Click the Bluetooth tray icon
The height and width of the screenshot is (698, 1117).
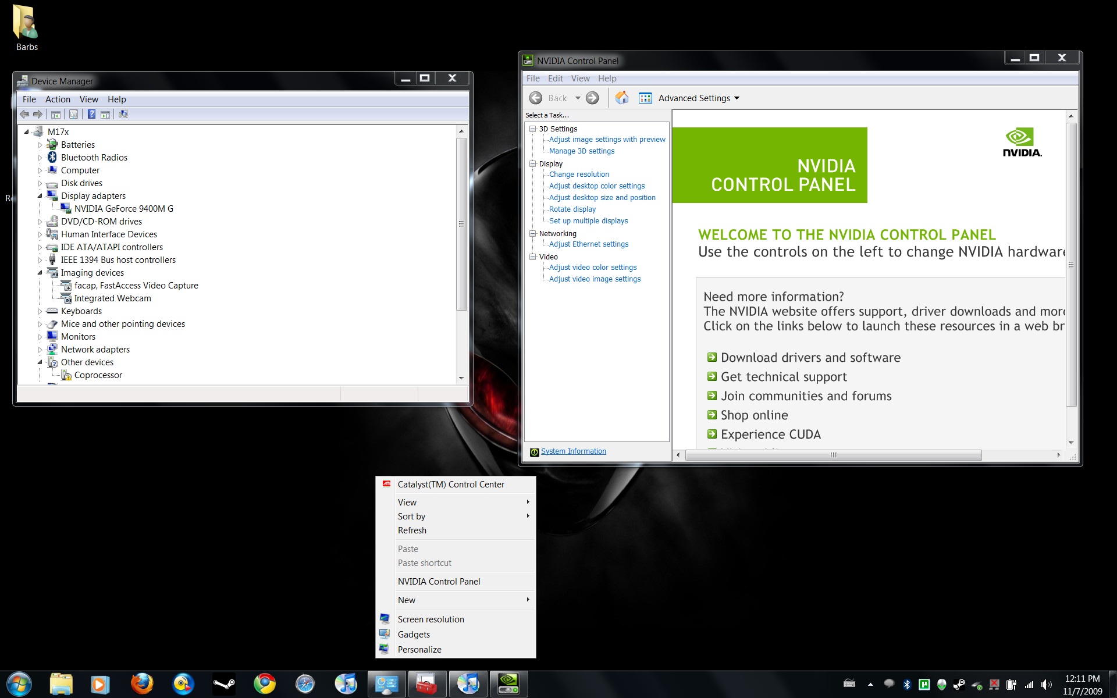pos(906,685)
